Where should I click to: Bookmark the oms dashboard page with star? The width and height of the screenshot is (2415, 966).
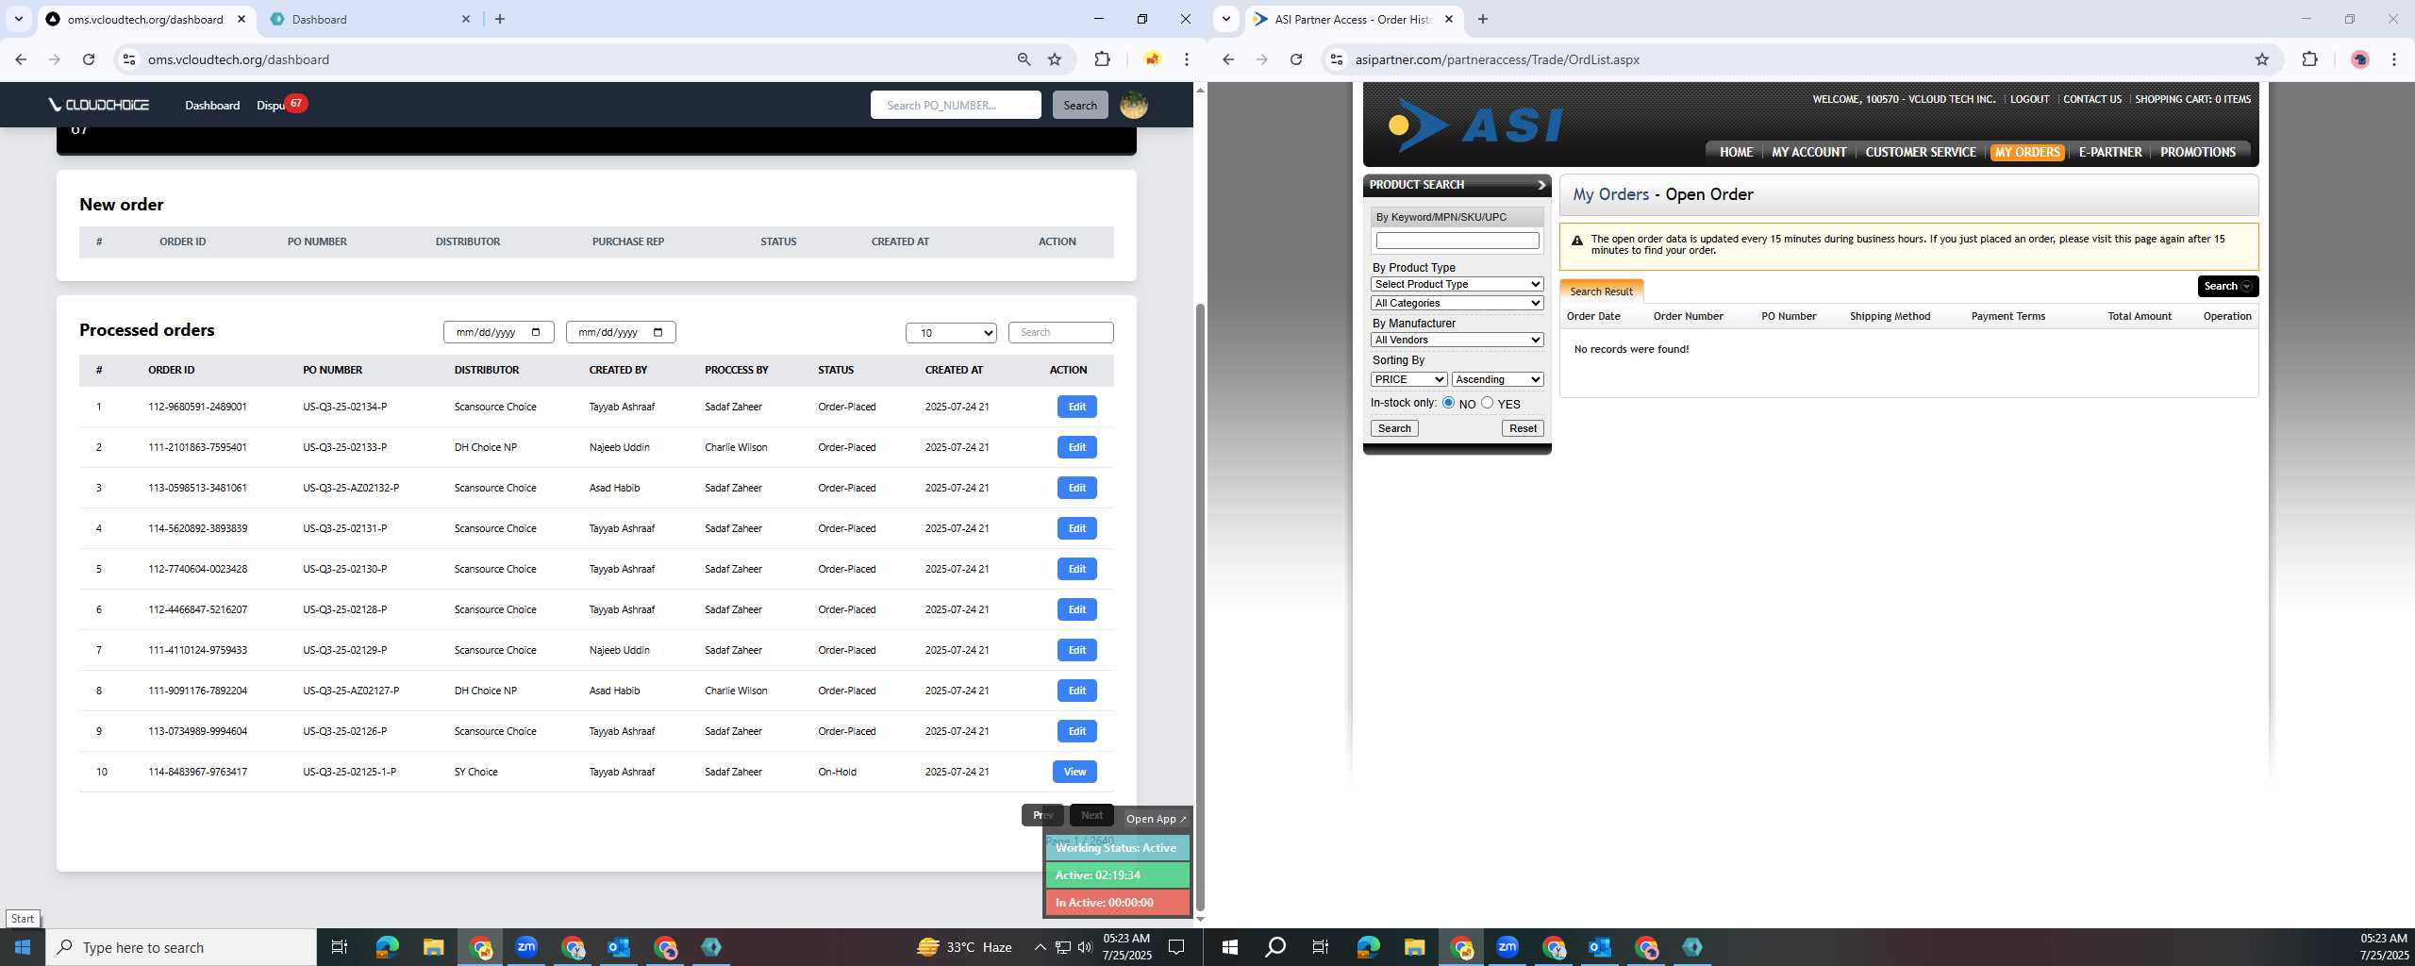pos(1055,59)
